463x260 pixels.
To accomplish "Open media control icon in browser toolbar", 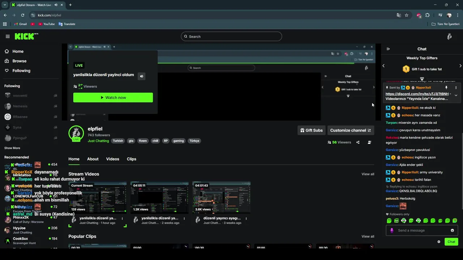I will tap(440, 15).
